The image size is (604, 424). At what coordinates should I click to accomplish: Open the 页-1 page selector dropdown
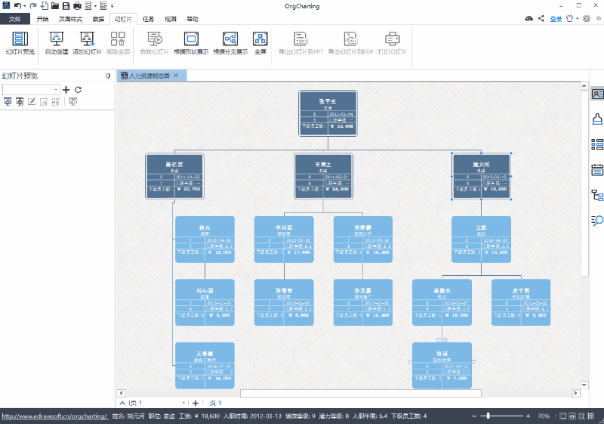point(183,403)
